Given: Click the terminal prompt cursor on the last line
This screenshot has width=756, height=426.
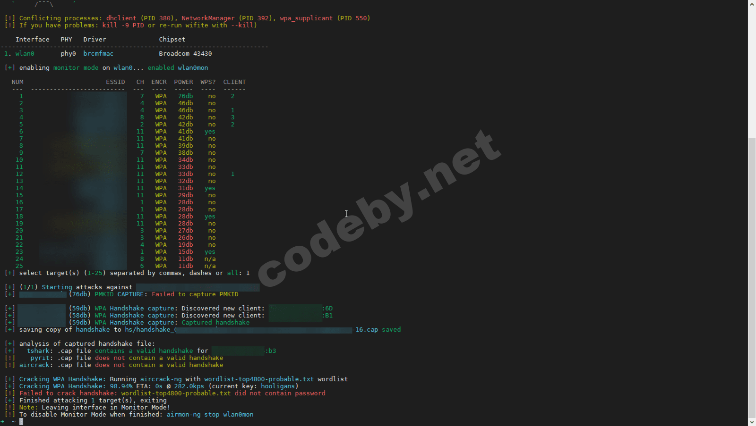Looking at the screenshot, I should 21,422.
